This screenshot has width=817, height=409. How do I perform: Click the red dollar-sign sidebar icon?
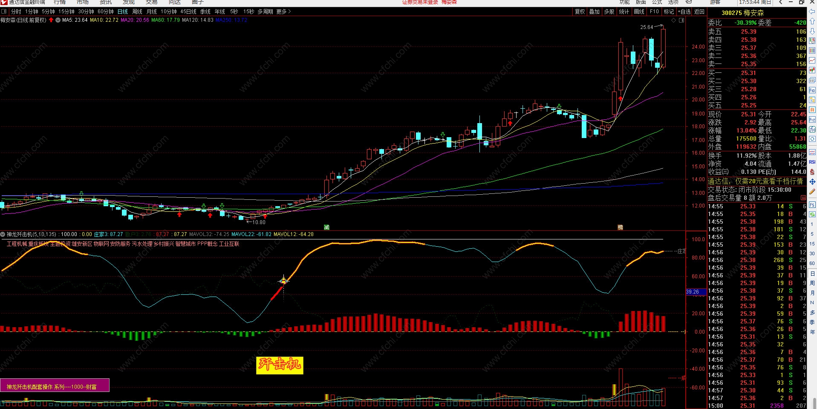click(812, 172)
